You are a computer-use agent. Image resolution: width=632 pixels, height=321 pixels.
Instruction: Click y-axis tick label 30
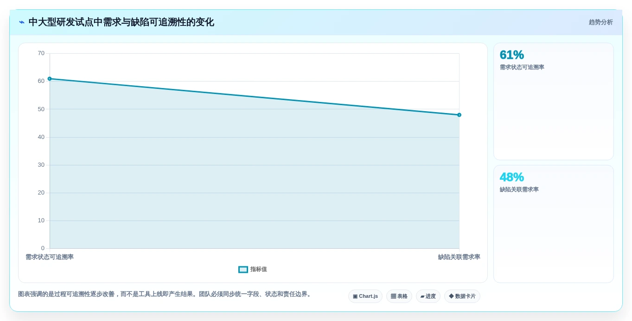coord(41,165)
